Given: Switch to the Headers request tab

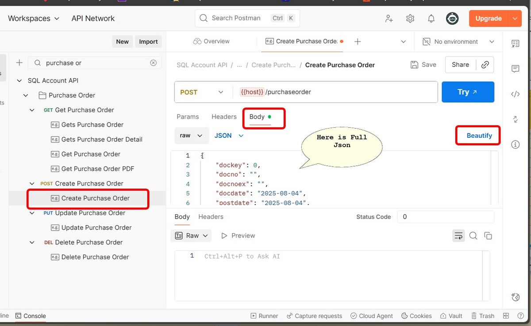Looking at the screenshot, I should tap(224, 117).
